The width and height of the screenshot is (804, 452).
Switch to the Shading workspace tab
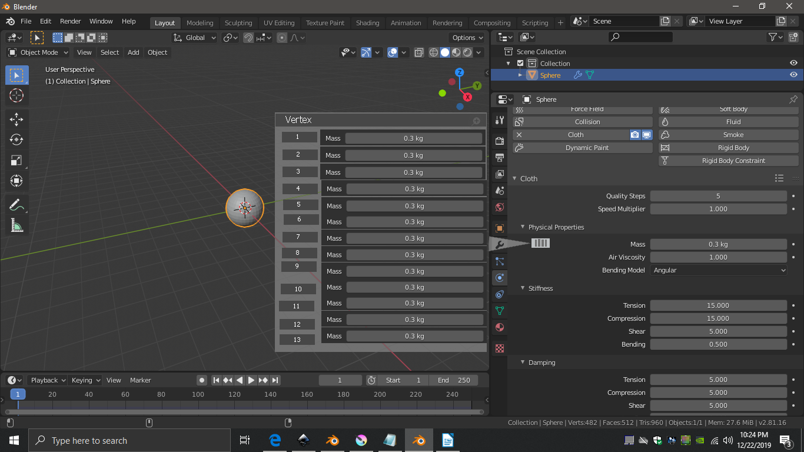pos(367,23)
